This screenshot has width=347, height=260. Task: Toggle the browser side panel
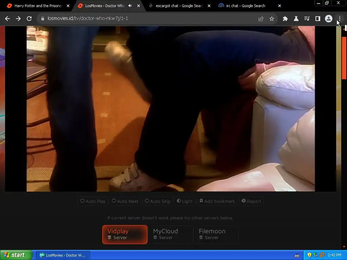click(x=318, y=19)
